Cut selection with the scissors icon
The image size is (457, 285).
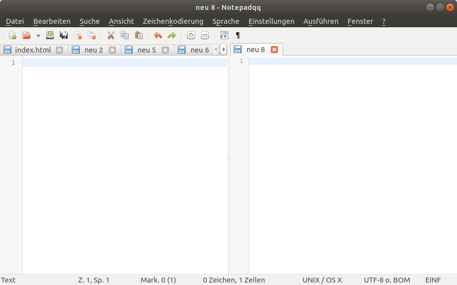pyautogui.click(x=111, y=35)
